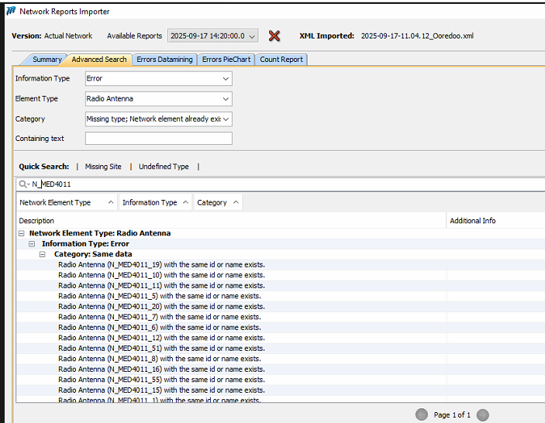Go to next page using right circle button
The image size is (545, 423).
pos(482,414)
